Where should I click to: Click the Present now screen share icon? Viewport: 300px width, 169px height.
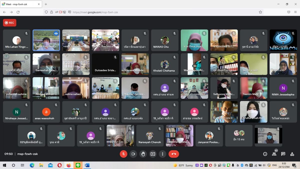tap(153, 154)
